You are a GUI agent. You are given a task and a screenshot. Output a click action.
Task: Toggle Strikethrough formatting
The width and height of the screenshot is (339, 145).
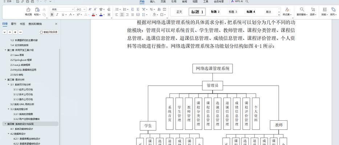click(70, 14)
